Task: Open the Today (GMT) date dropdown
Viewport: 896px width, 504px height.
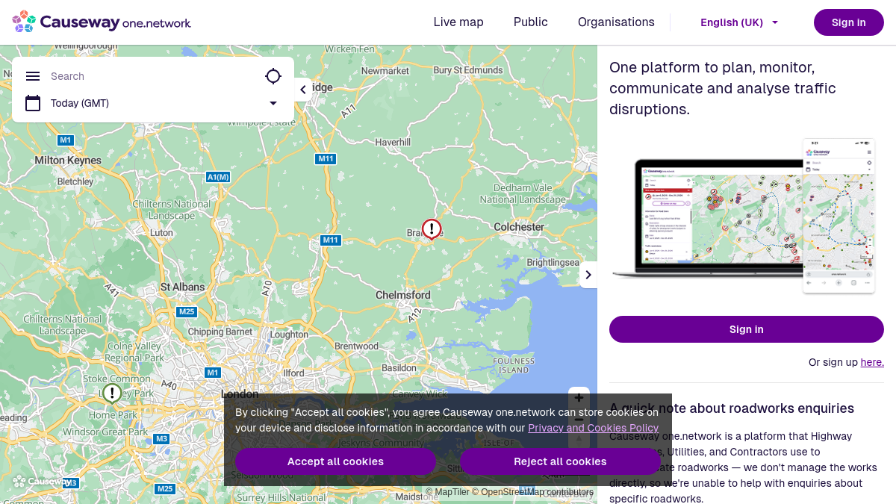Action: [x=273, y=103]
